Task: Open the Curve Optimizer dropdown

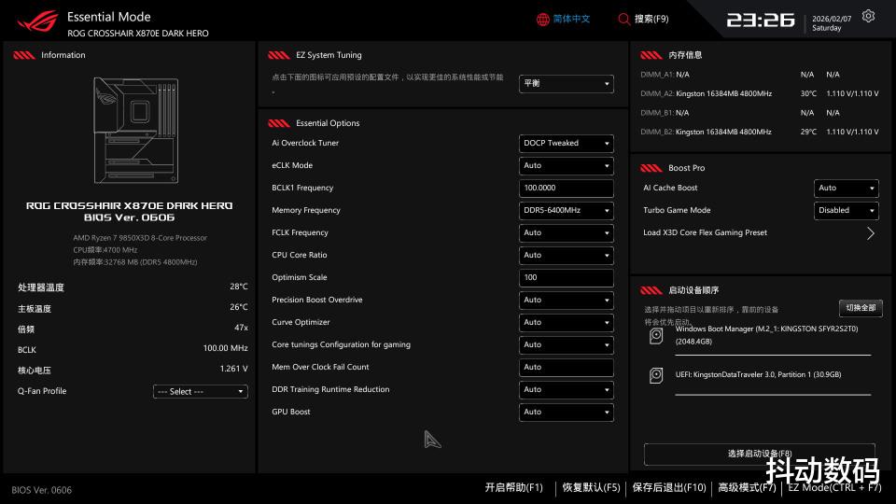Action: coord(567,322)
